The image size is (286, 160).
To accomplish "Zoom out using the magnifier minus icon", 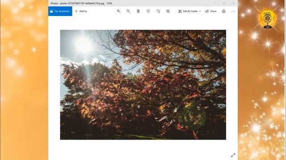I will tap(128, 11).
